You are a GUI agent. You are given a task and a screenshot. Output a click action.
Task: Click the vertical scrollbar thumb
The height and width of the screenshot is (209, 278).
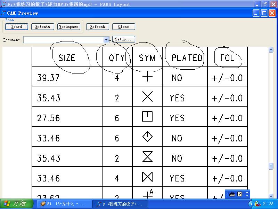point(271,166)
